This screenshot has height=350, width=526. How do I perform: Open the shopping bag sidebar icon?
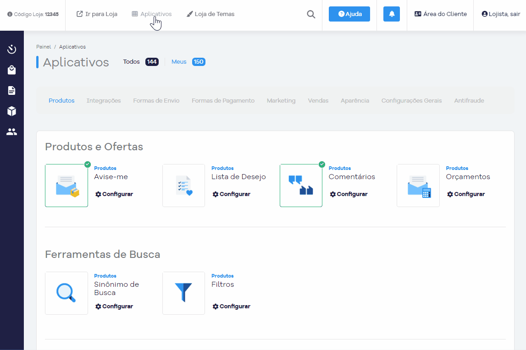click(12, 70)
